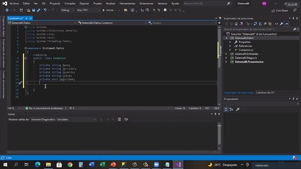Click the View Code icon in Solution Explorer

point(277,24)
